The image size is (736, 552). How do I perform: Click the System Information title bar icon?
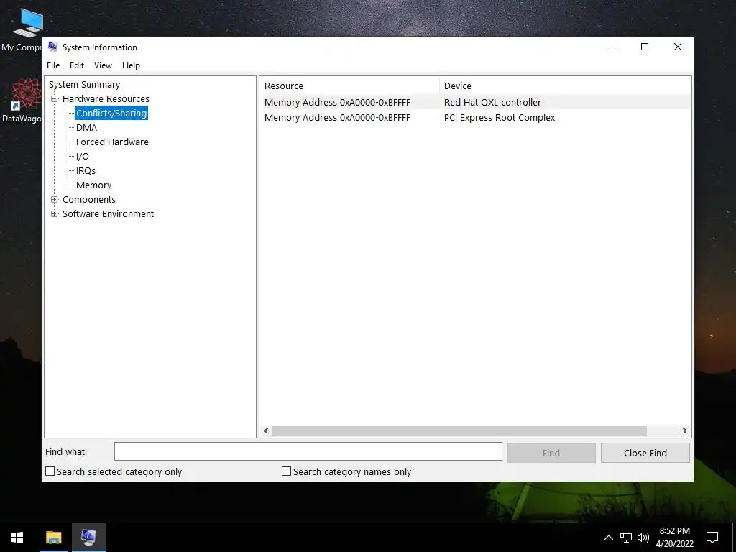click(52, 47)
